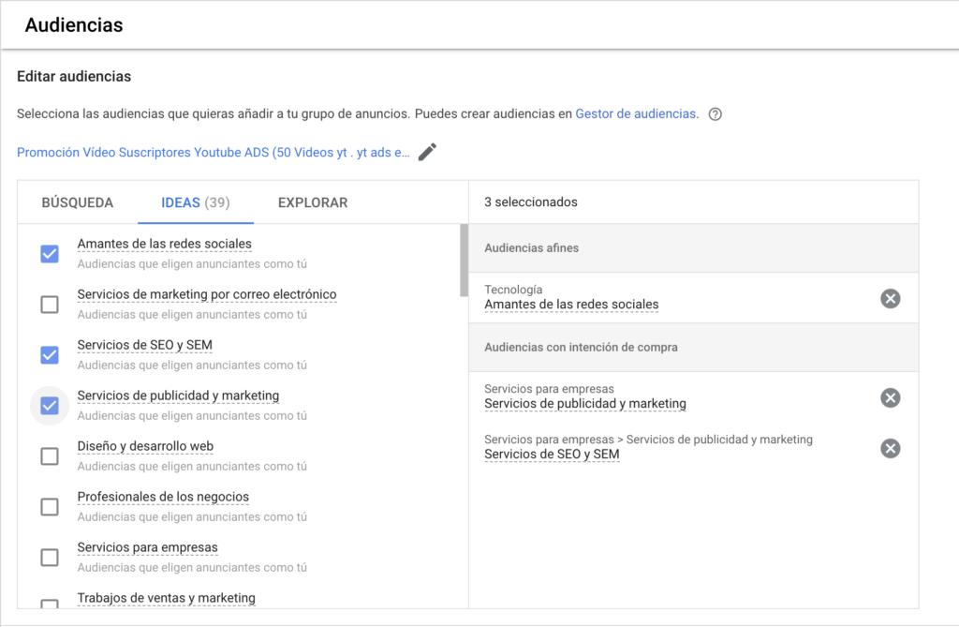Click the Profesionales de los negocios label
959x627 pixels.
(163, 497)
